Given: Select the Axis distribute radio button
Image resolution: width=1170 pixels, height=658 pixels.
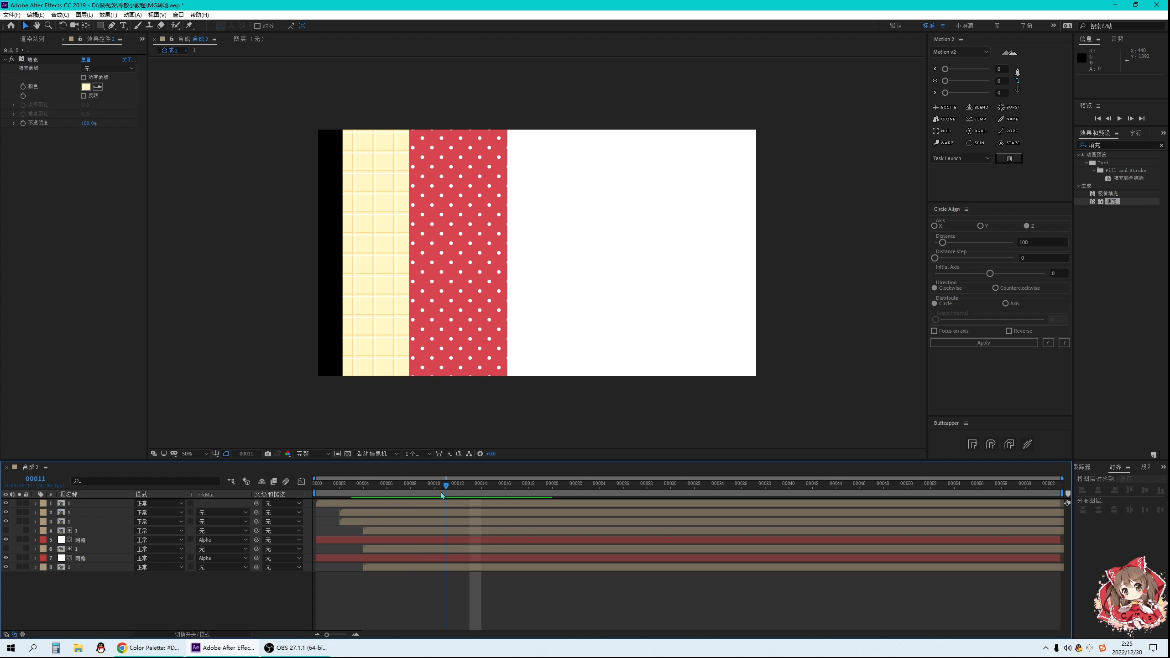Looking at the screenshot, I should tap(1005, 303).
